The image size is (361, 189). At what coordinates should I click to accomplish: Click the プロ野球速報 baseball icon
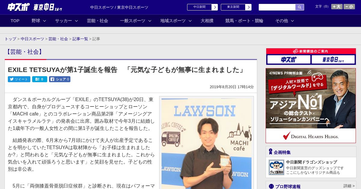271,186
